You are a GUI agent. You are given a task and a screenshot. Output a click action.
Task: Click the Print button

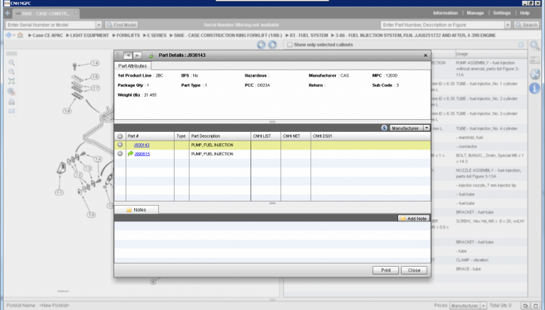pos(385,270)
